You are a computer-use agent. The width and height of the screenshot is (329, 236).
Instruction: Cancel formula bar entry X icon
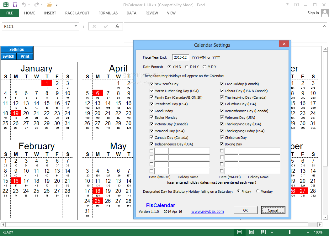tap(94, 26)
